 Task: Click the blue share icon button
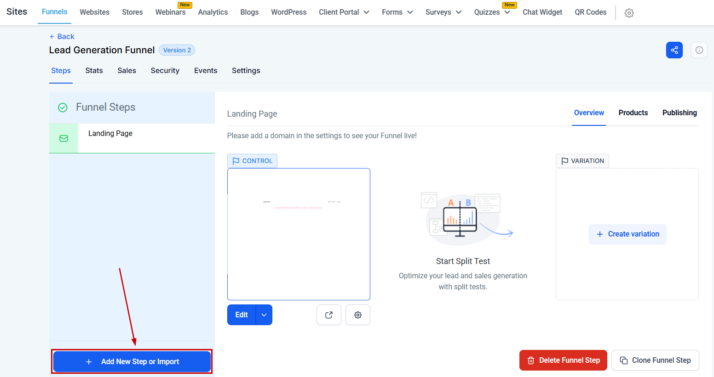pos(674,50)
